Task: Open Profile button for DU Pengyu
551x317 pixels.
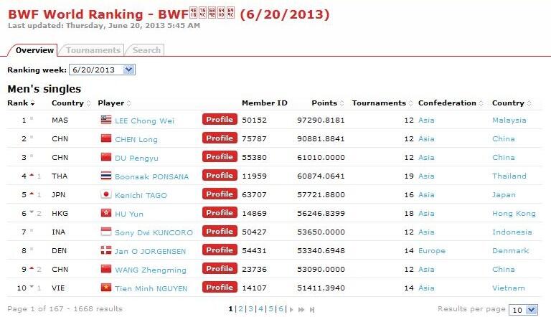Action: 220,157
